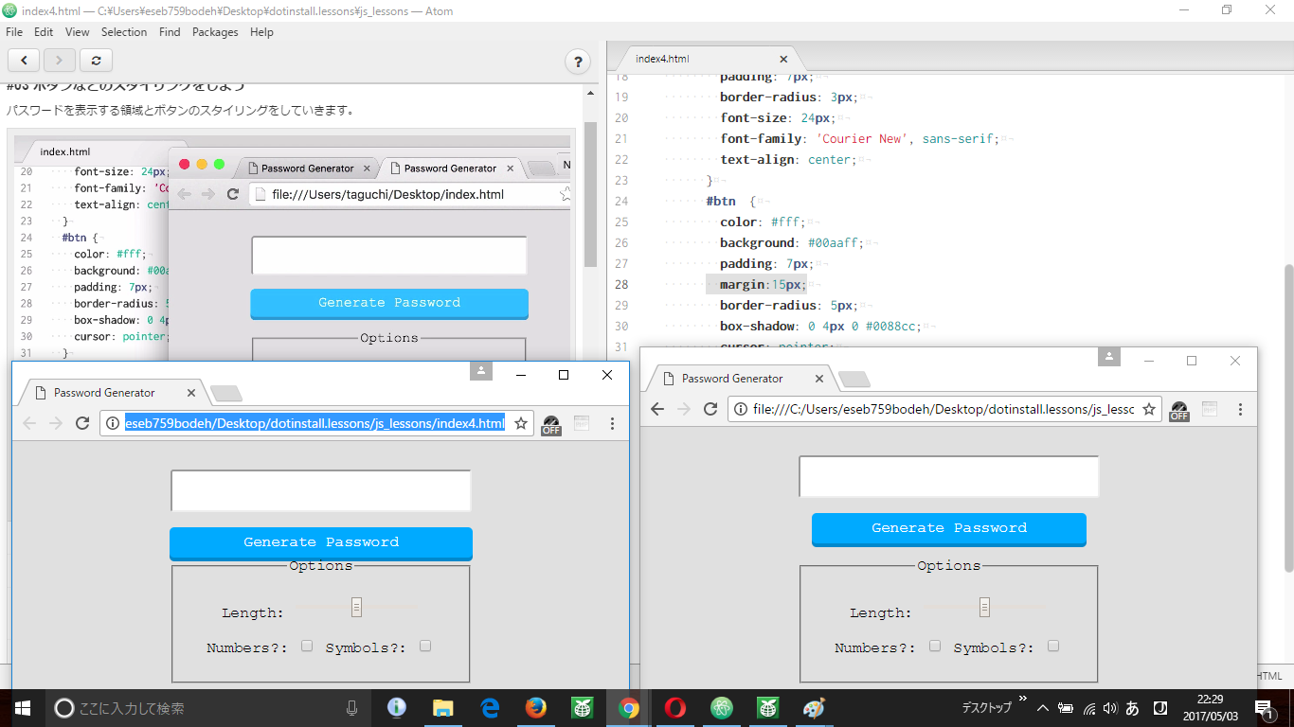
Task: Open the Packages menu in Atom
Action: pos(215,32)
